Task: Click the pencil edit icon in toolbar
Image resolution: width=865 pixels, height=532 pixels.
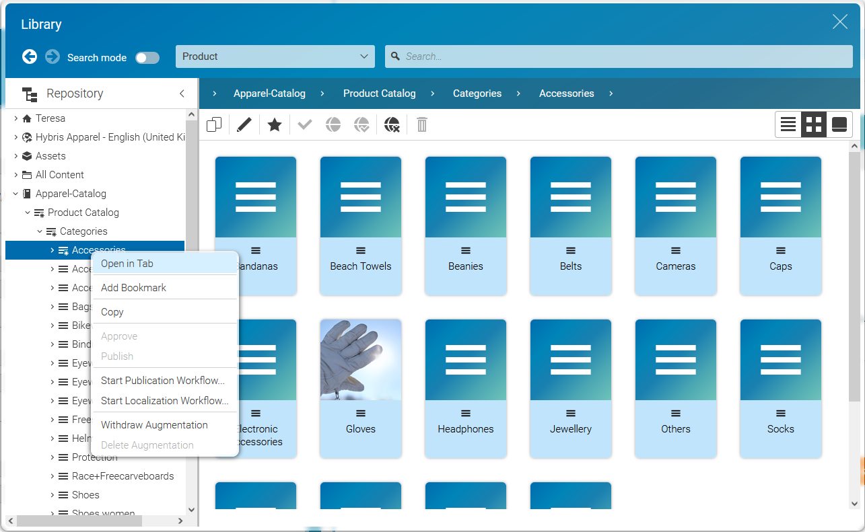Action: click(x=244, y=124)
